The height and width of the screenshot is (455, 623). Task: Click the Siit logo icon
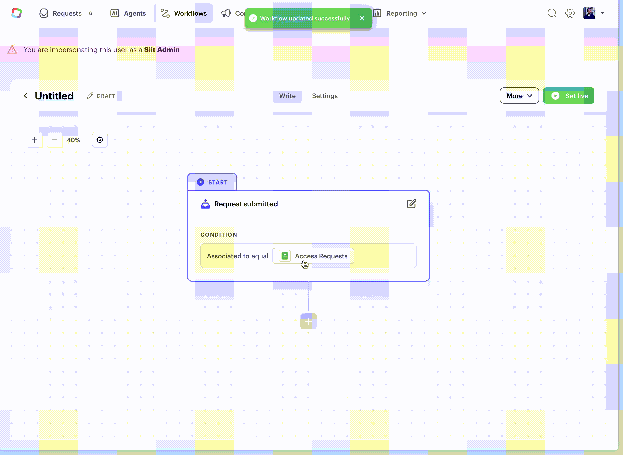17,13
